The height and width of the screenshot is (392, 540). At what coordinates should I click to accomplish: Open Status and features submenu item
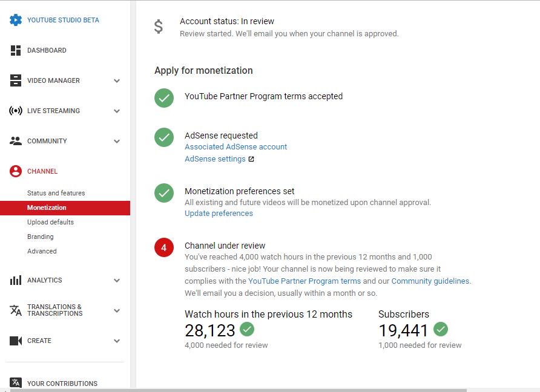56,193
